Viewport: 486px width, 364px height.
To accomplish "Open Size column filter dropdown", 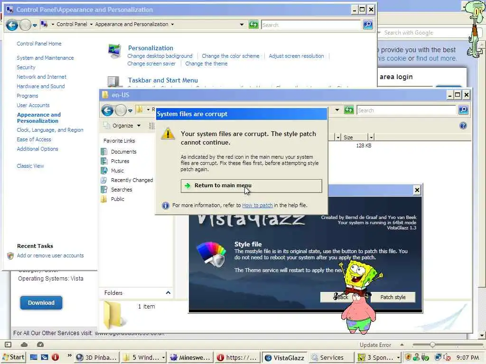I will click(x=371, y=137).
